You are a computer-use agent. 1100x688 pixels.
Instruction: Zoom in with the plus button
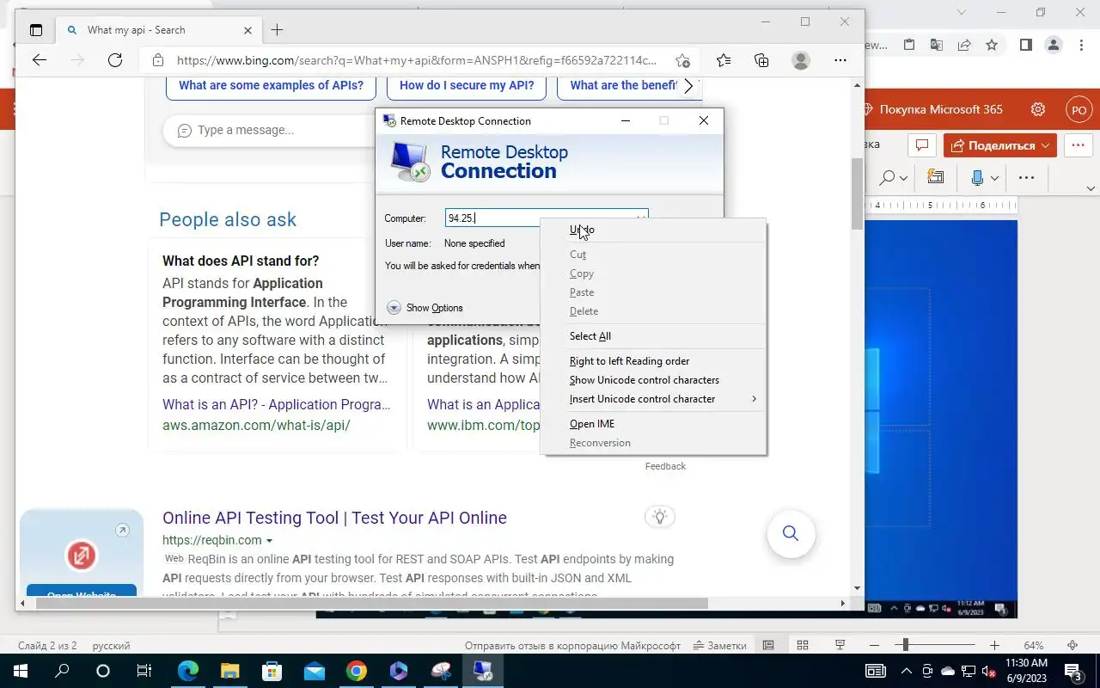994,645
